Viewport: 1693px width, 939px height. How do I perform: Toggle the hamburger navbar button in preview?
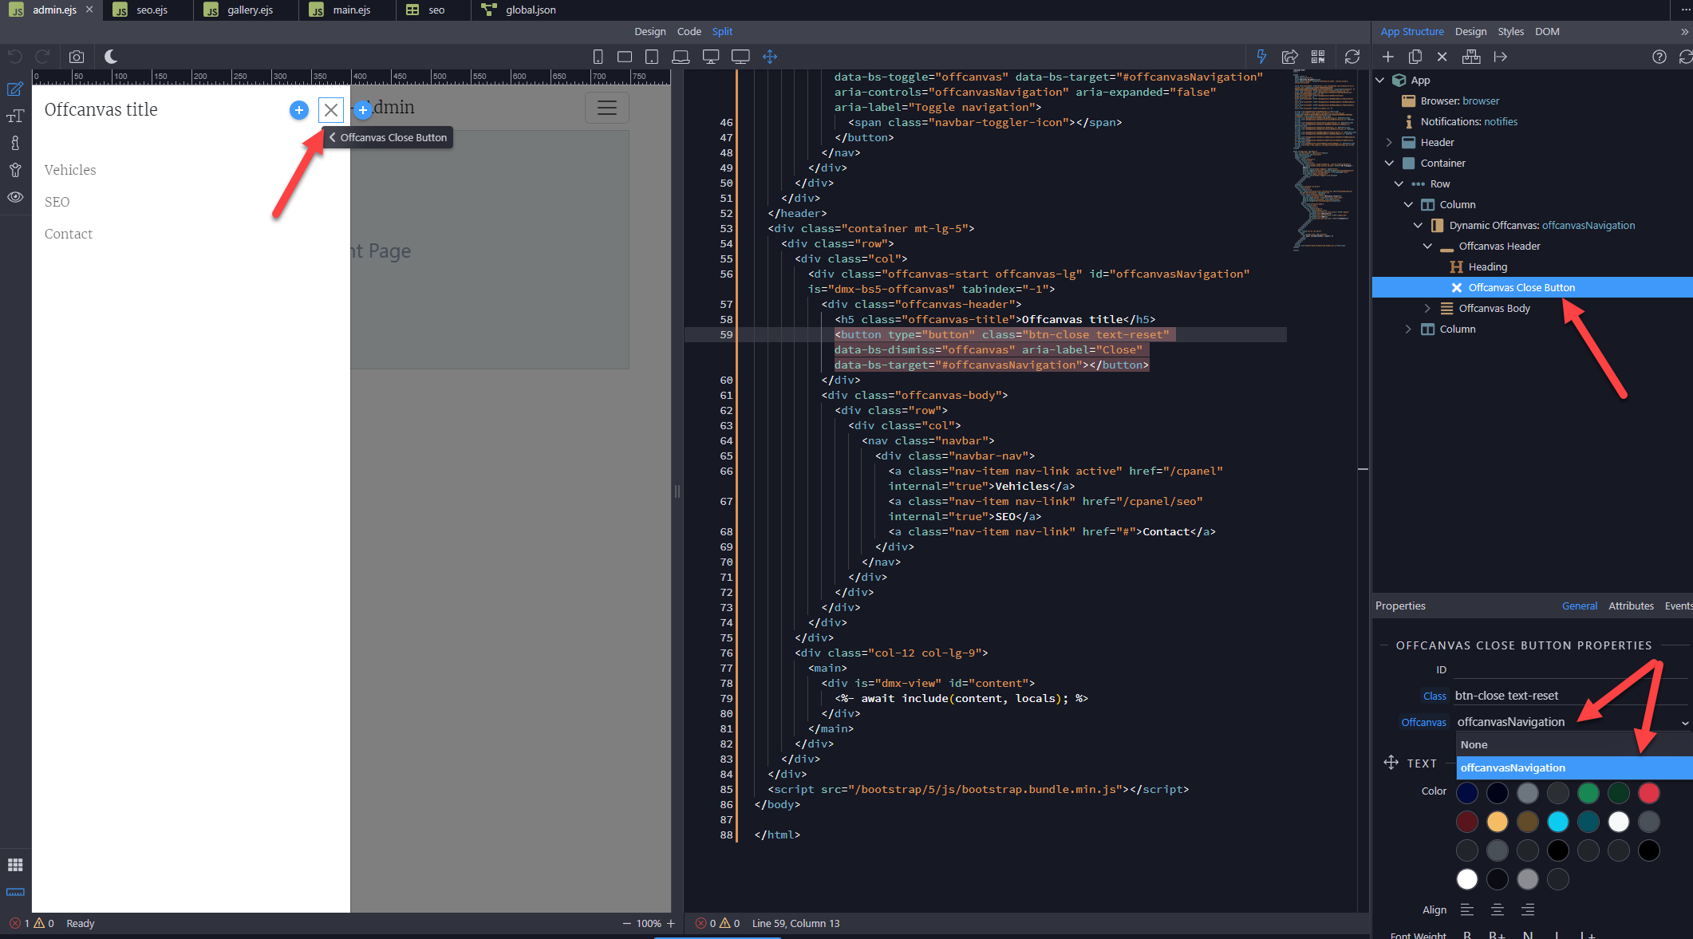[x=607, y=108]
